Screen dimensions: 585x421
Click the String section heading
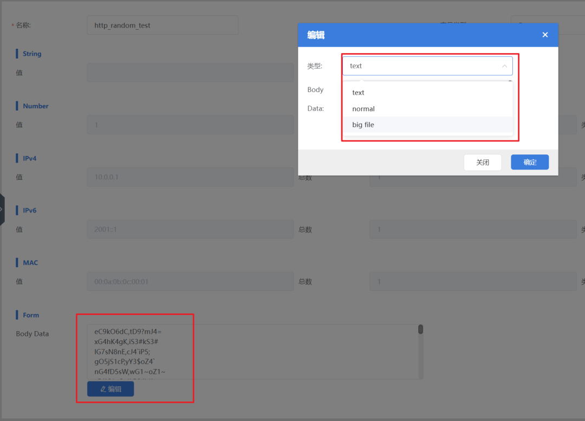point(32,54)
